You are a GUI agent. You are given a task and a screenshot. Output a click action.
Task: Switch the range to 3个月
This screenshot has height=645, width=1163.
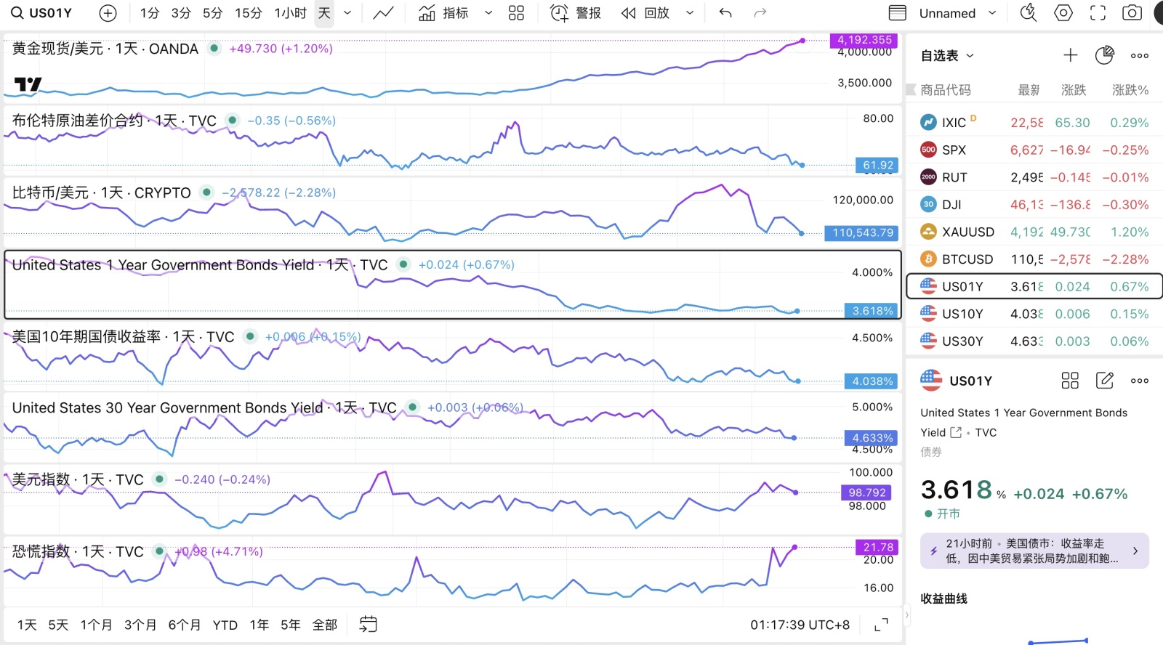(140, 625)
